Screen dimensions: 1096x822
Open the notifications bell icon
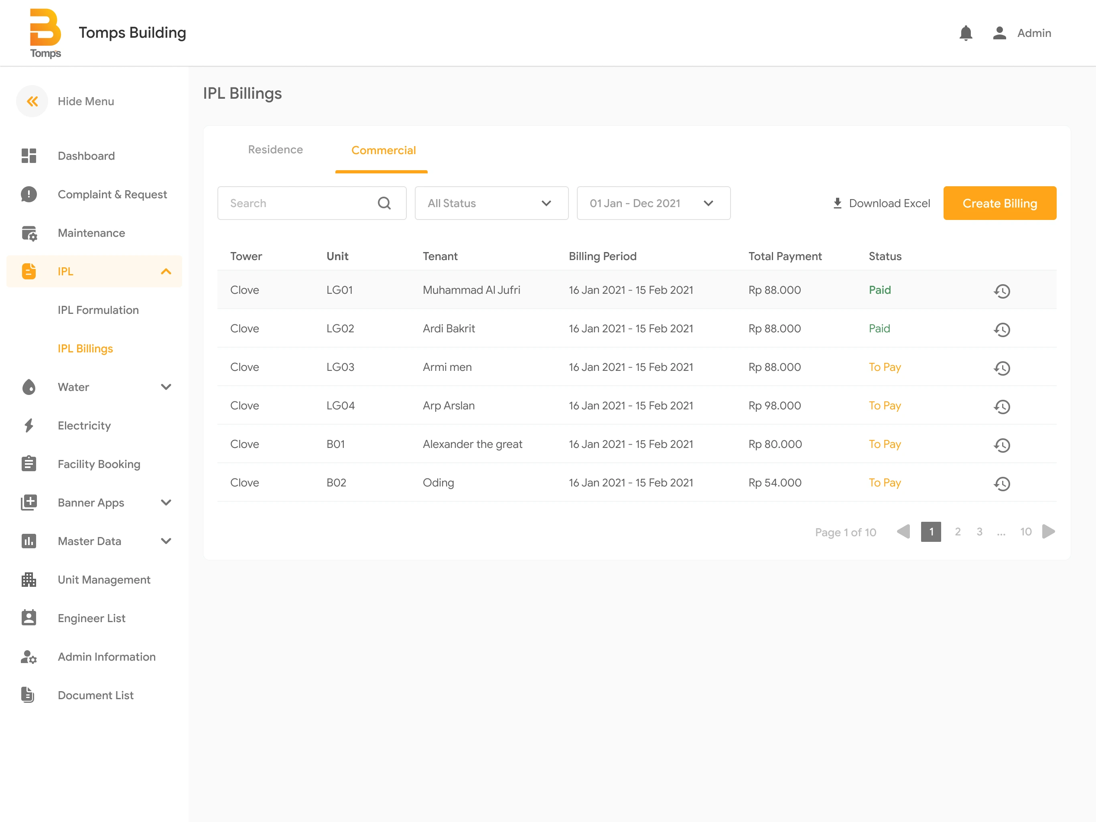point(965,33)
